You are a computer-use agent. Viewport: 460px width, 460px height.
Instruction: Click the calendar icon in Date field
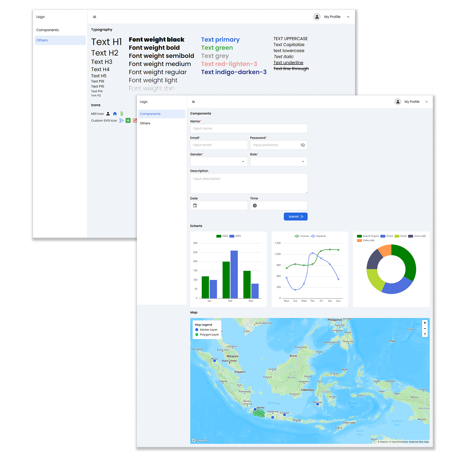(195, 206)
